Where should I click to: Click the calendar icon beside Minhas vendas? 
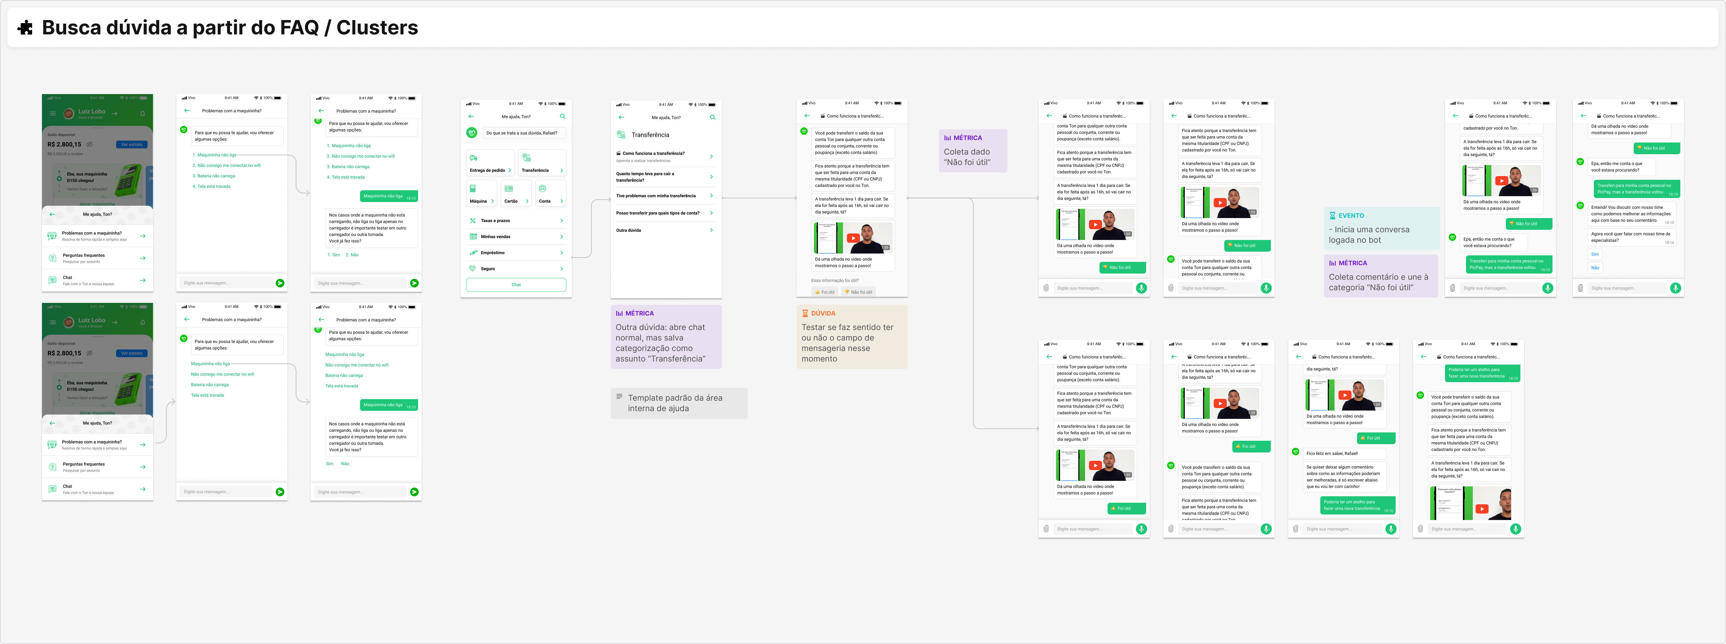(x=473, y=236)
